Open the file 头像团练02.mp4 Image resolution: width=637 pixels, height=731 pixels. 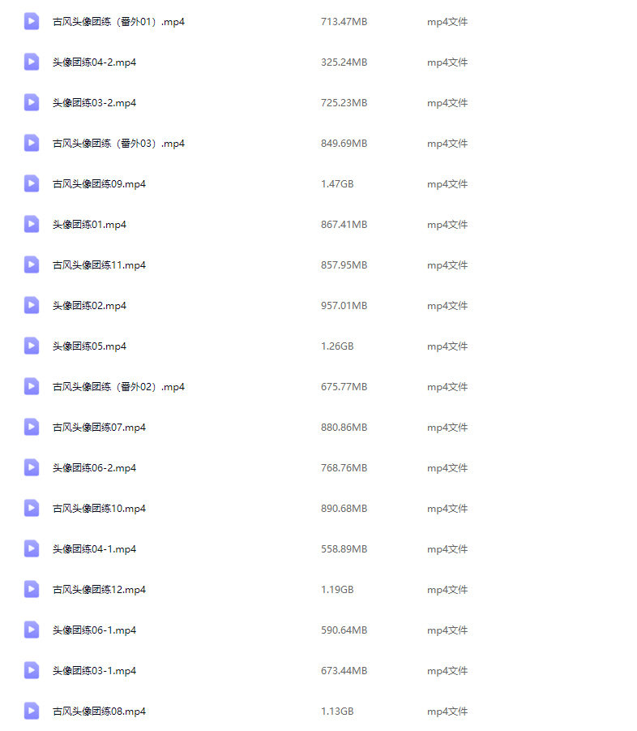(x=89, y=305)
